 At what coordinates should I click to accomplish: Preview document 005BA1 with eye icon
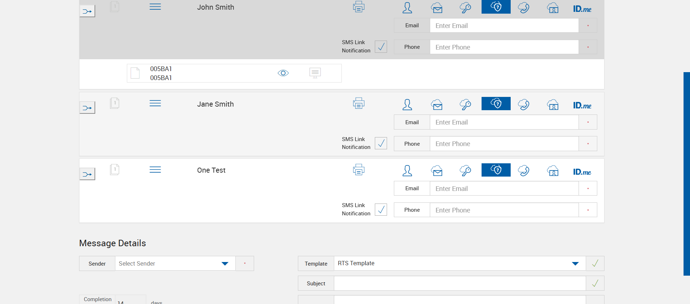(x=283, y=73)
